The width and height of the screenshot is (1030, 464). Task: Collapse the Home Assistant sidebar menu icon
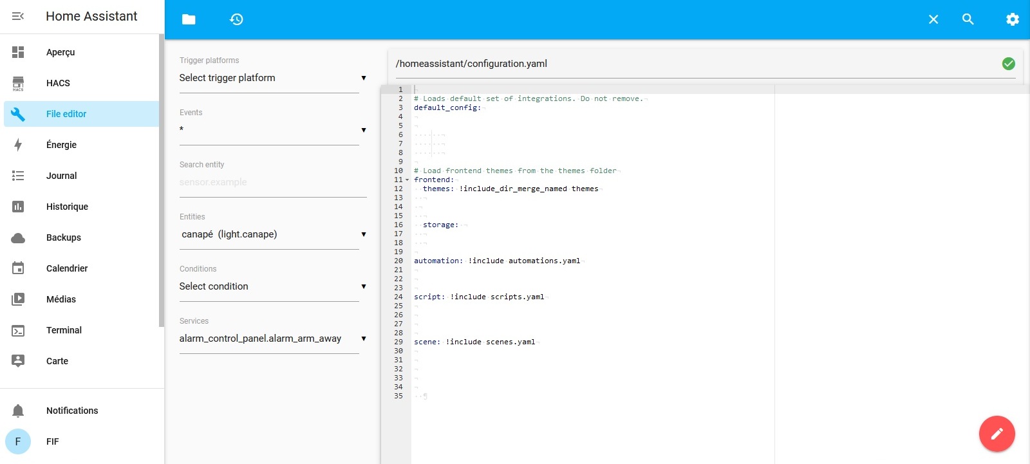coord(18,16)
